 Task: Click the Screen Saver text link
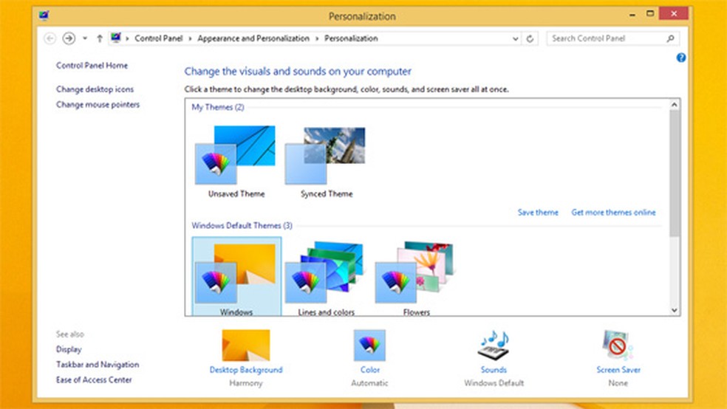click(618, 370)
